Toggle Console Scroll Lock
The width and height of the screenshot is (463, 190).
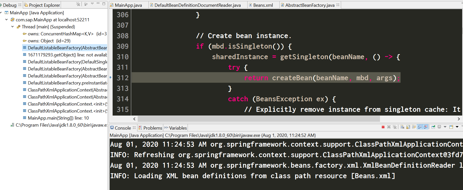click(408, 127)
